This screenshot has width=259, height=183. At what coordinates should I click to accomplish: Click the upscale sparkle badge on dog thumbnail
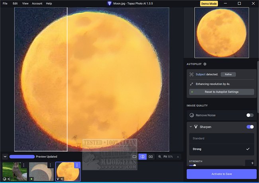point(9,179)
